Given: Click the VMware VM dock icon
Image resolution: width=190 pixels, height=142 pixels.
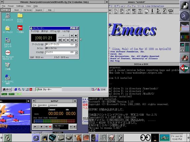Looking at the screenshot, I should tap(184, 68).
